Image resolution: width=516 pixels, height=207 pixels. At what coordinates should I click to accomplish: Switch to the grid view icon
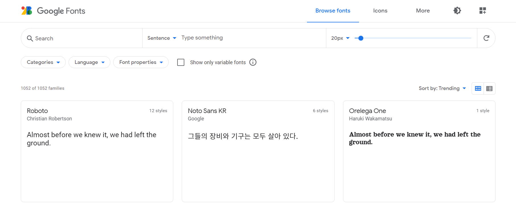click(478, 88)
